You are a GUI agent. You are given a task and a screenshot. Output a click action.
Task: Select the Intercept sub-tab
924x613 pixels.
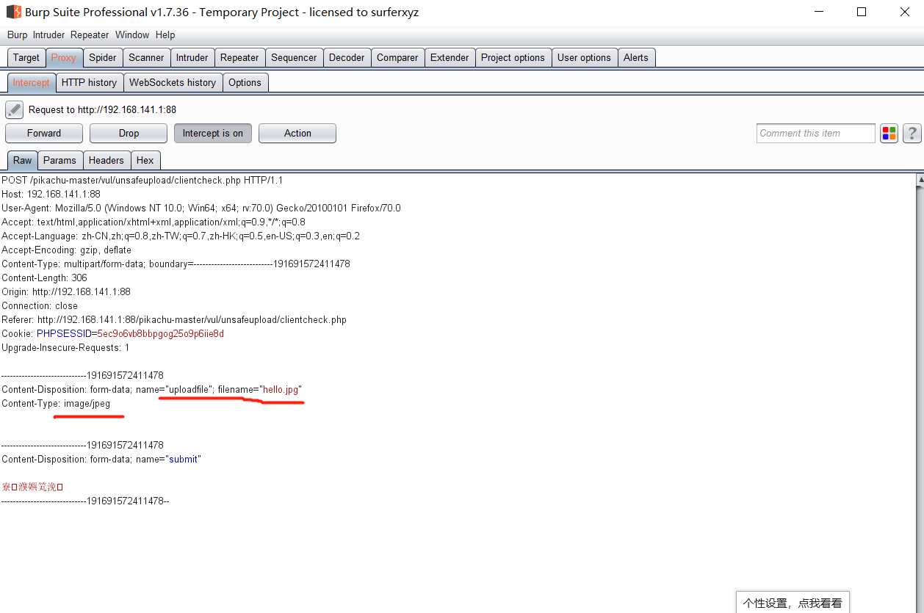[x=32, y=82]
